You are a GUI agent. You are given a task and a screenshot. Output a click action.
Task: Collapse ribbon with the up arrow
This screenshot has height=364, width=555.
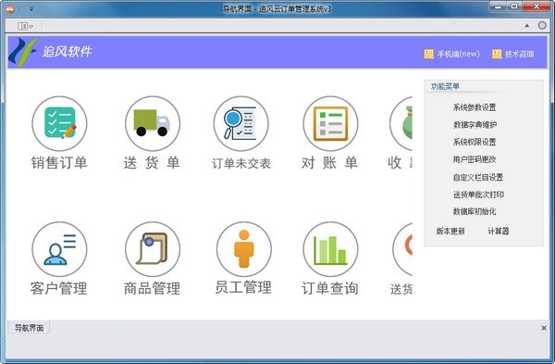tap(527, 26)
